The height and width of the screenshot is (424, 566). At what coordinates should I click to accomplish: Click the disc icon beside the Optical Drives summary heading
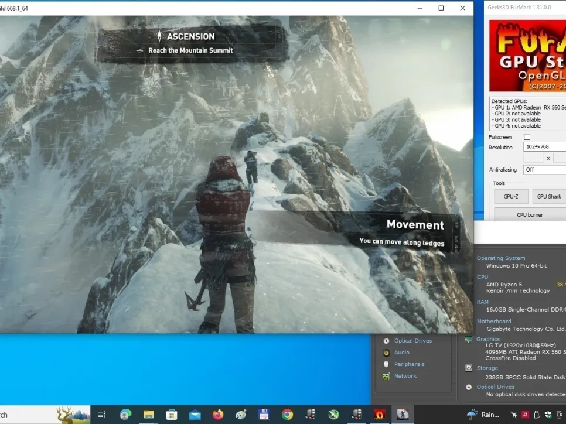[x=469, y=387]
